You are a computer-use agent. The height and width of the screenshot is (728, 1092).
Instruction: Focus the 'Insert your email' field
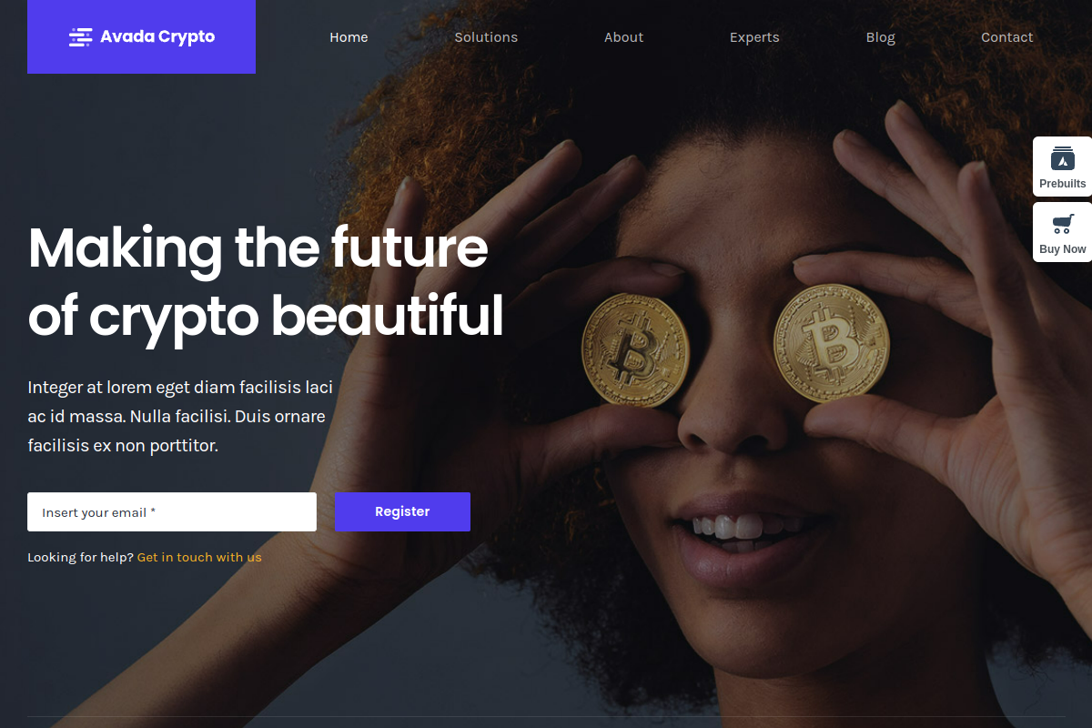point(172,511)
